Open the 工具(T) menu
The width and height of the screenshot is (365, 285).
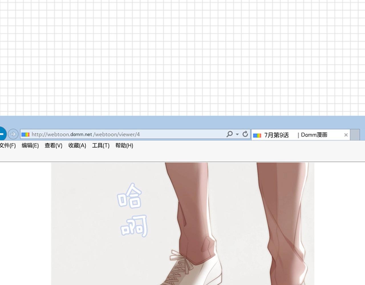(x=101, y=146)
